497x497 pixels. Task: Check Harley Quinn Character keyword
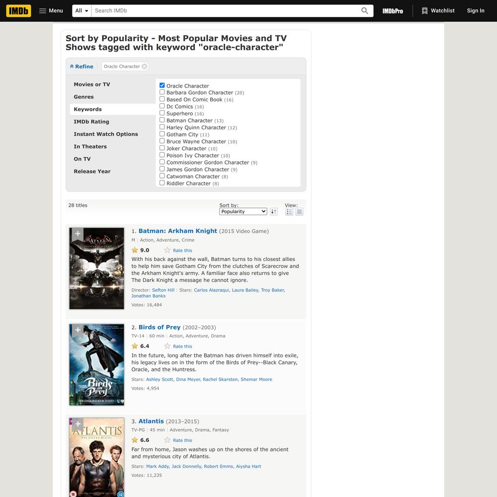pos(162,127)
